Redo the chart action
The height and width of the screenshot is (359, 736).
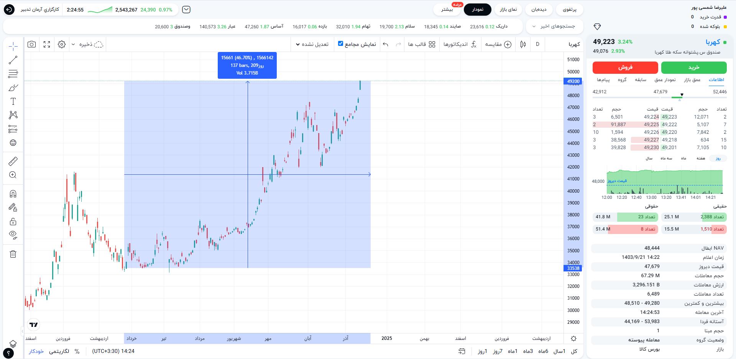pos(398,44)
